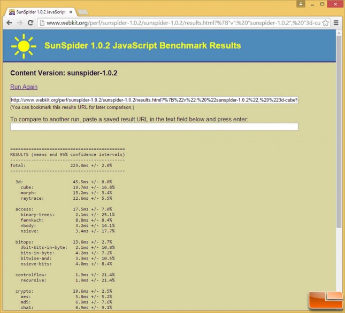Click the 'raytrace:' result row
This screenshot has width=345, height=313.
click(66, 198)
